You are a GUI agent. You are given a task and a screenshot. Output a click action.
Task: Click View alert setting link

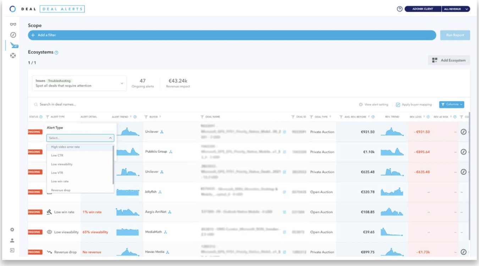click(374, 105)
